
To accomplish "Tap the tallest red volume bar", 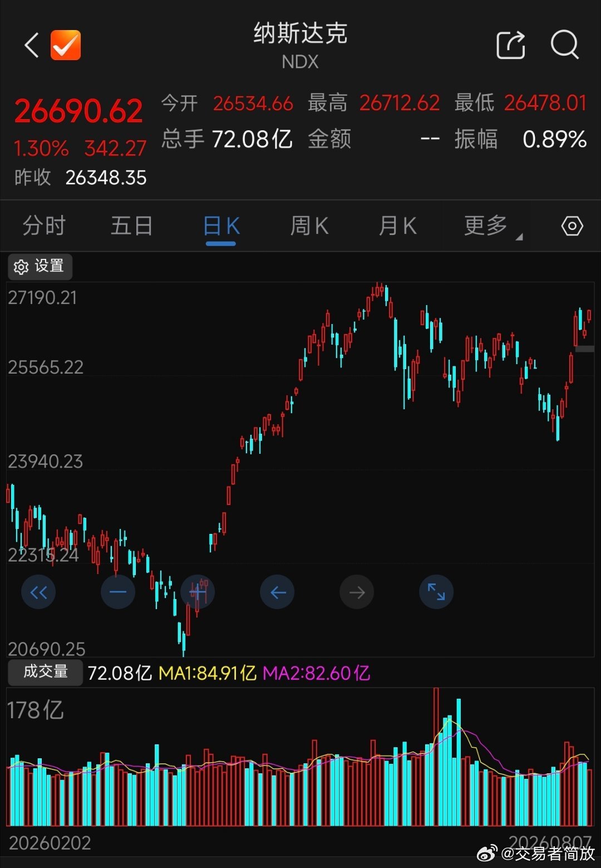I will tap(436, 757).
